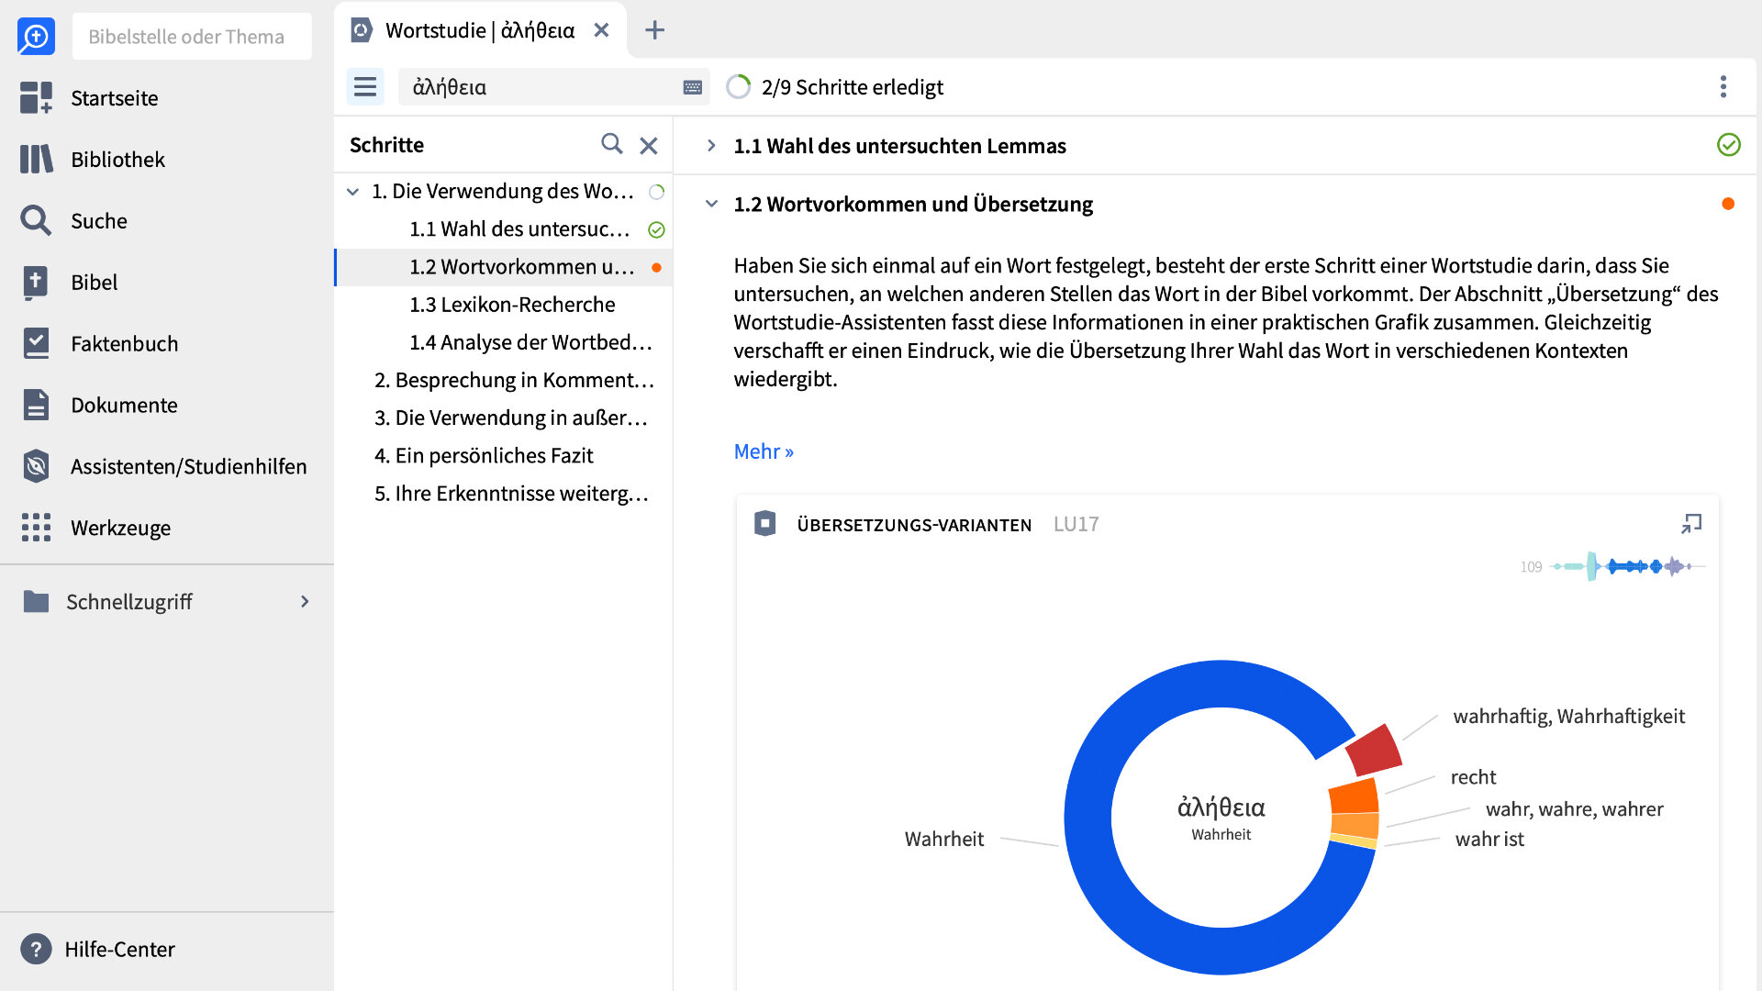Toggle check mark on step 1.1 in list
The height and width of the screenshot is (991, 1762).
point(656,229)
